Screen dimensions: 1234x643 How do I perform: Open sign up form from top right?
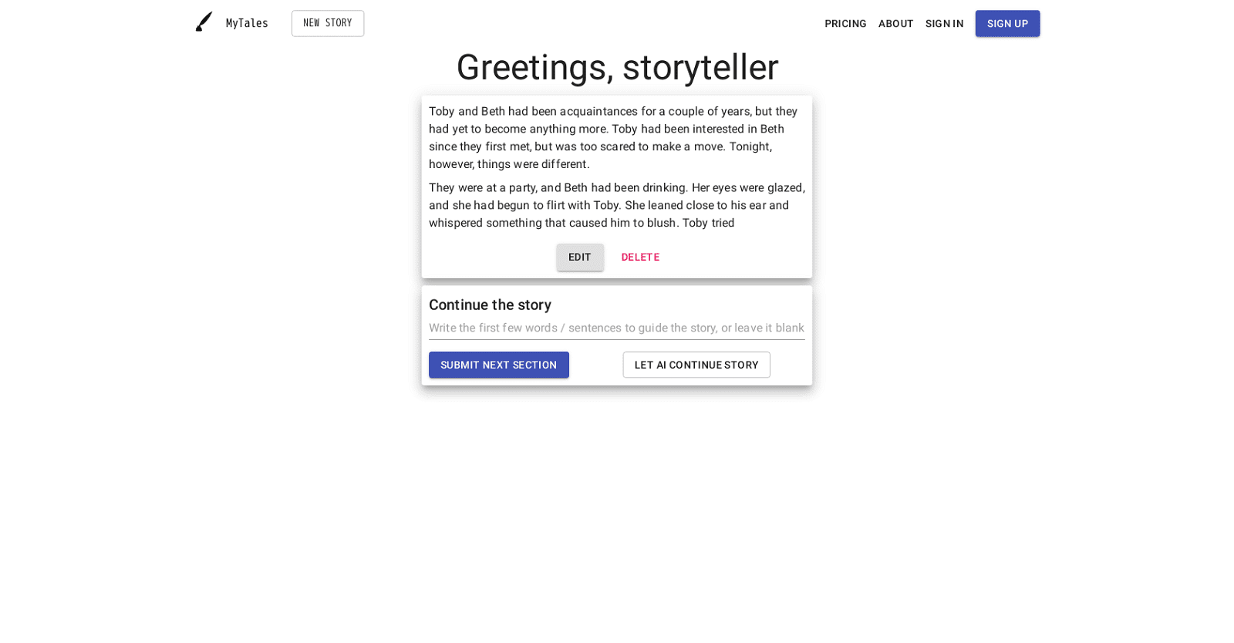1006,23
